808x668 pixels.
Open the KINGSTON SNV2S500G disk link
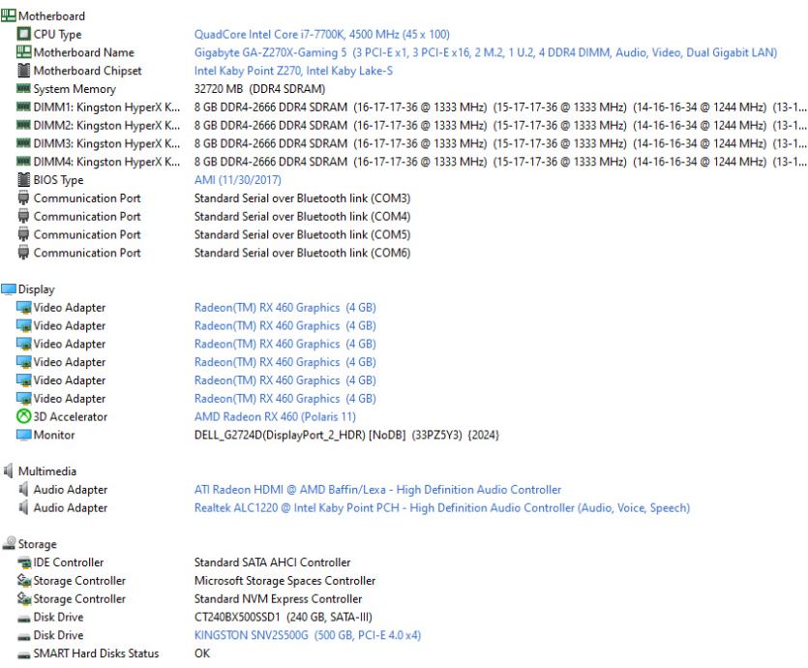pos(307,635)
